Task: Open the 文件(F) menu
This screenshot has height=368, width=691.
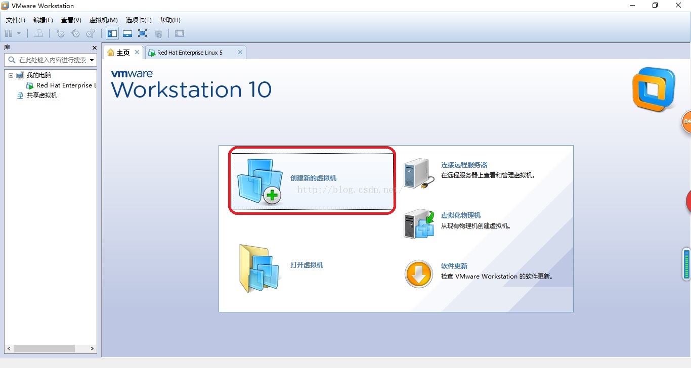Action: (x=16, y=20)
